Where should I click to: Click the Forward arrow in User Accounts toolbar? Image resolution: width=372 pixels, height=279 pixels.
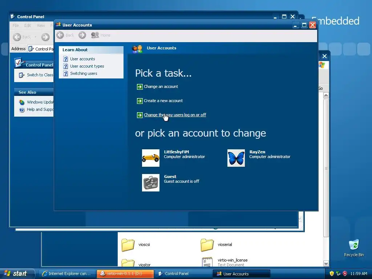(82, 35)
